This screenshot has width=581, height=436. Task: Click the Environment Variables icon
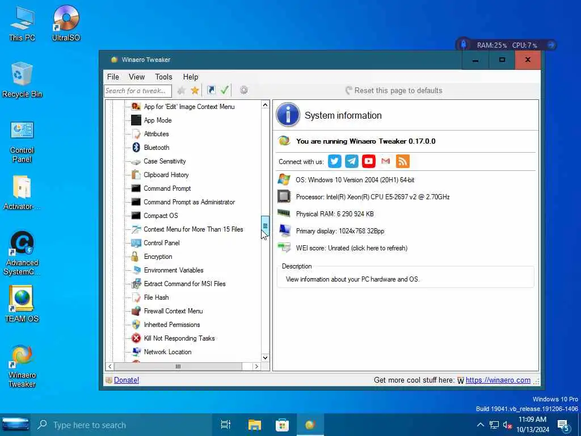click(136, 270)
